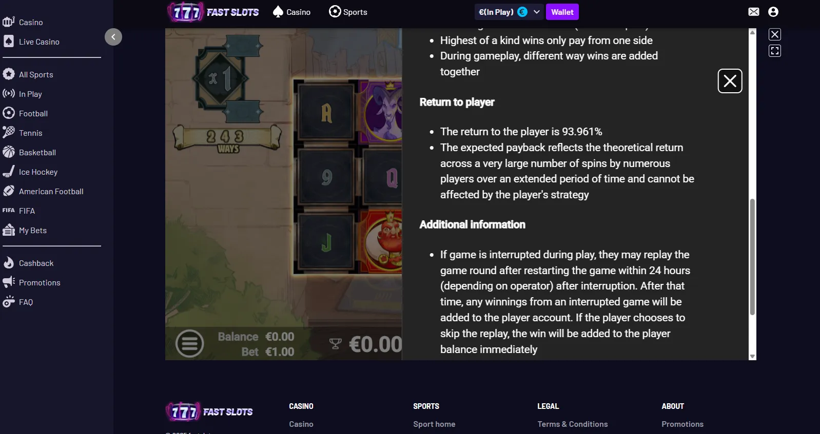Viewport: 820px width, 434px height.
Task: Go to Casino in the top navigation
Action: point(291,12)
